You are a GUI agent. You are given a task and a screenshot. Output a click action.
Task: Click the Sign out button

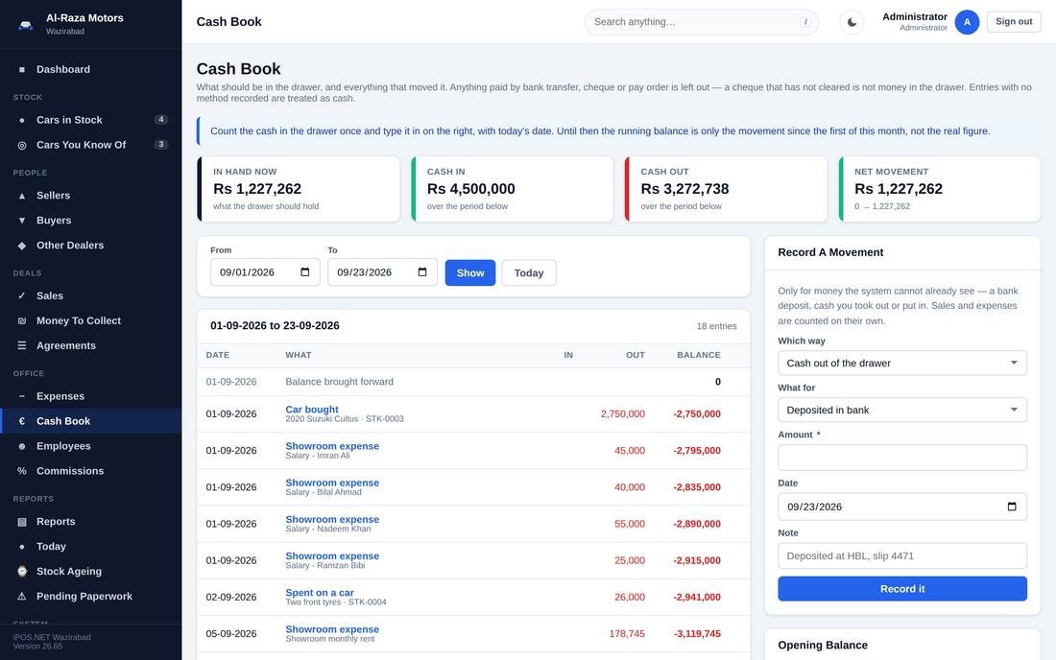1014,21
